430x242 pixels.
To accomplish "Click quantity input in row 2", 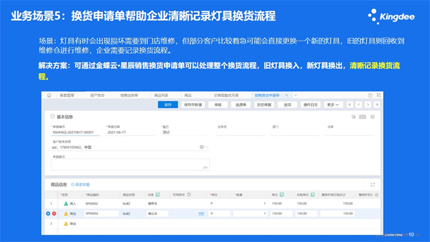I will (x=250, y=213).
